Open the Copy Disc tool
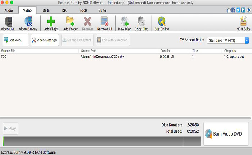 [x=141, y=23]
